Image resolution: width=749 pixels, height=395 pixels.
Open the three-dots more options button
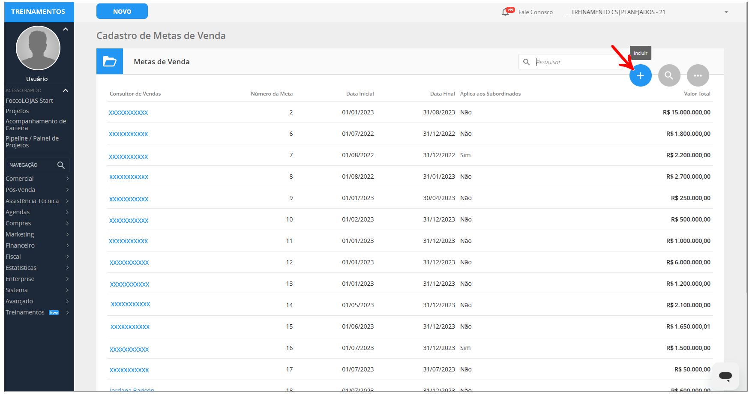(x=698, y=76)
